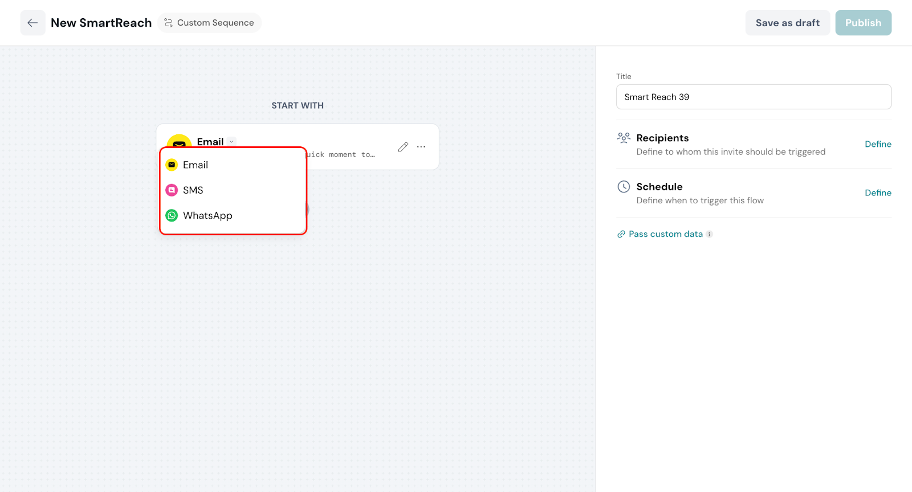This screenshot has height=492, width=912.
Task: Click the pencil edit icon on the step
Action: [x=403, y=147]
